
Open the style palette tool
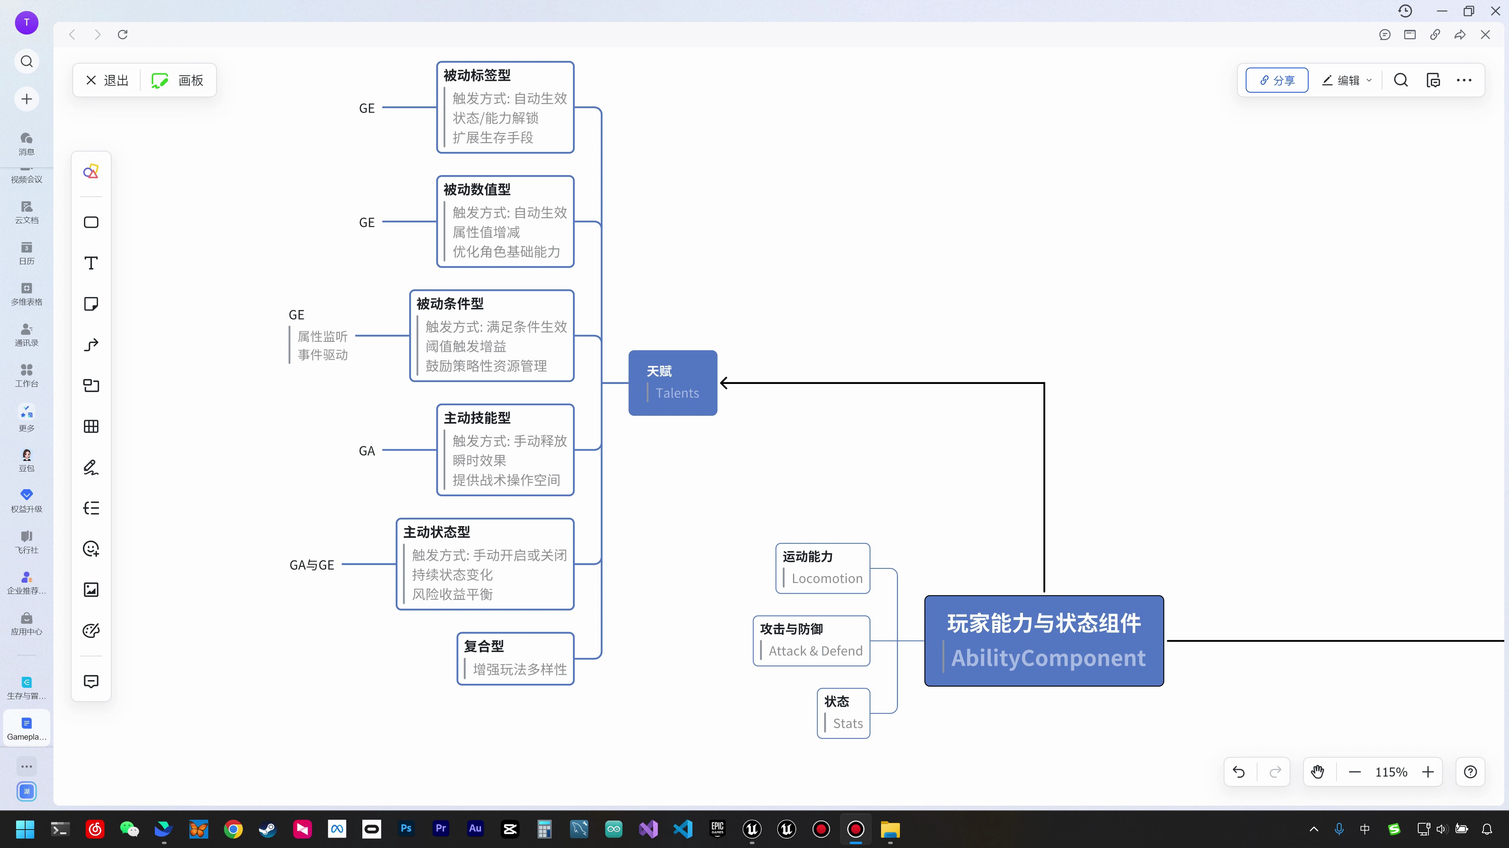(91, 630)
